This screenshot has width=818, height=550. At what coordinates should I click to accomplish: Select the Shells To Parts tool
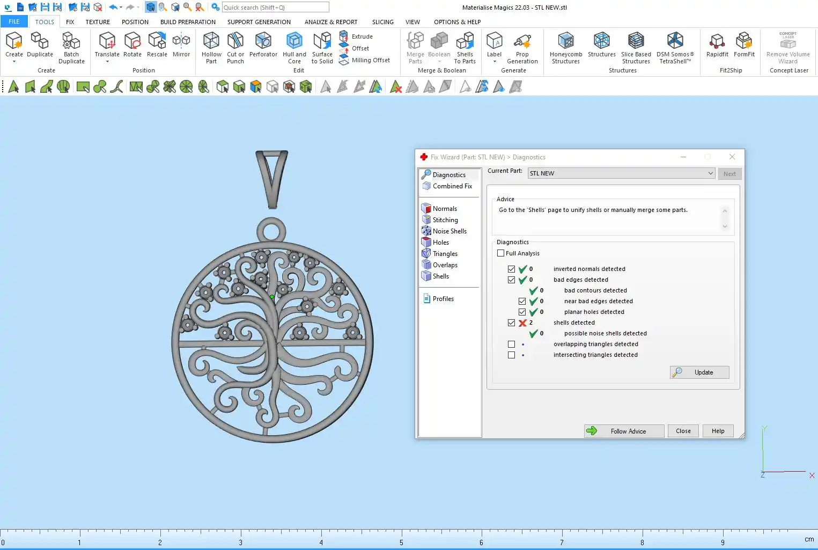tap(465, 47)
